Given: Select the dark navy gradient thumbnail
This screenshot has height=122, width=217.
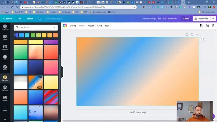Looking at the screenshot, I should tap(36, 67).
